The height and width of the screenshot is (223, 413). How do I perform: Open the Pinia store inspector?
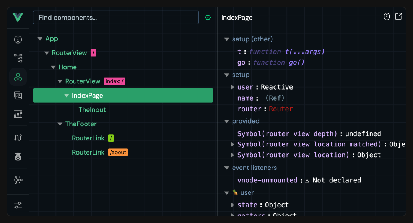coord(18,156)
